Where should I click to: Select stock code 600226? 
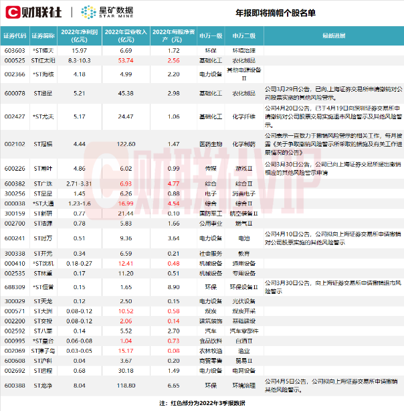pos(15,169)
